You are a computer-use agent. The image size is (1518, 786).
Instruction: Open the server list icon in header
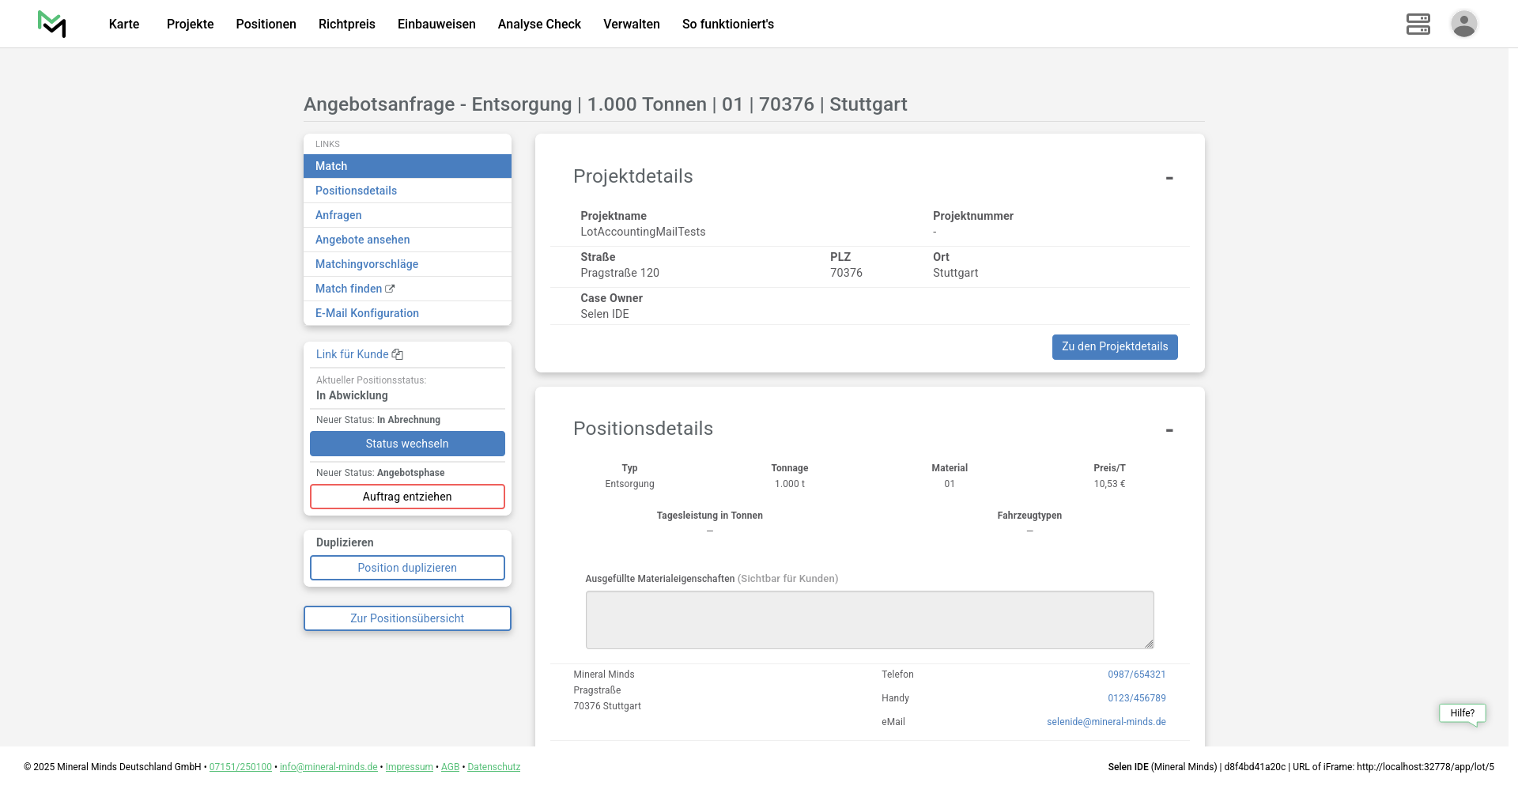click(1418, 24)
